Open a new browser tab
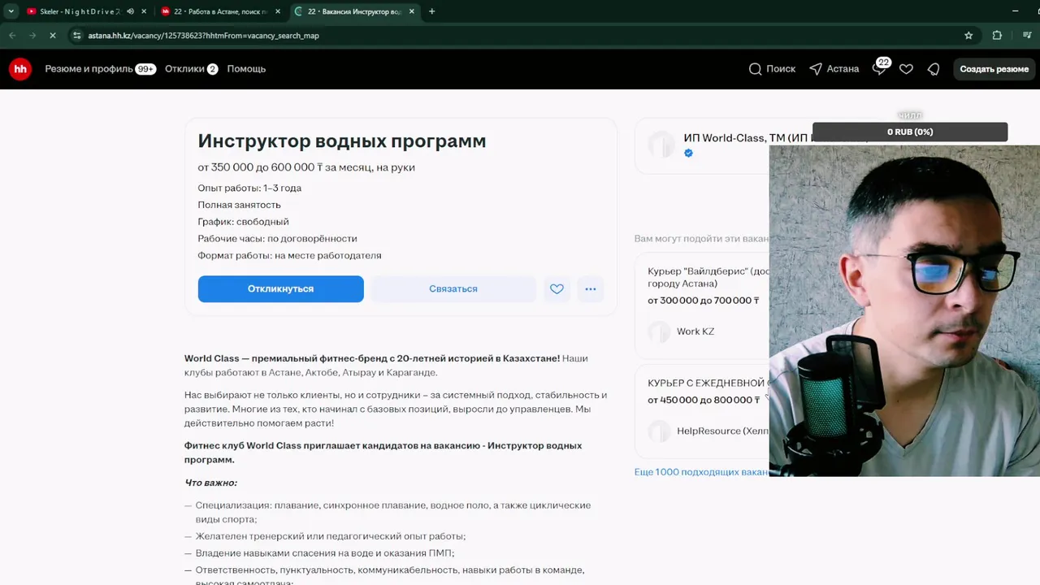Image resolution: width=1040 pixels, height=585 pixels. (x=431, y=11)
